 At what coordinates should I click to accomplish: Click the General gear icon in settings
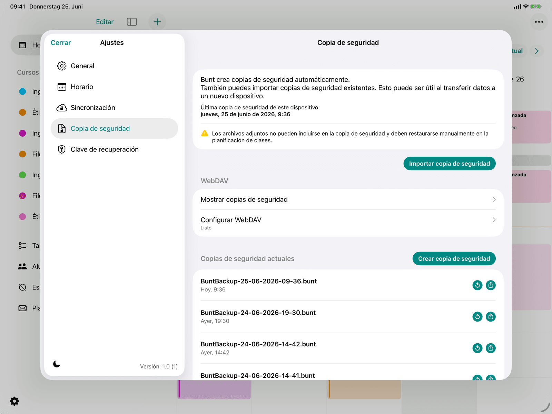pos(62,66)
